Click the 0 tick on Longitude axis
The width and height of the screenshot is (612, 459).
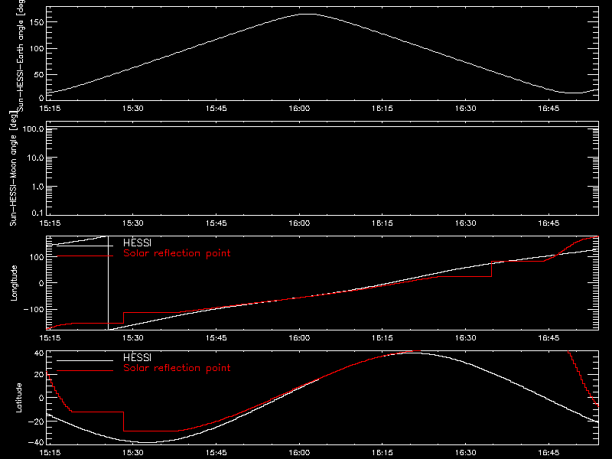point(41,283)
